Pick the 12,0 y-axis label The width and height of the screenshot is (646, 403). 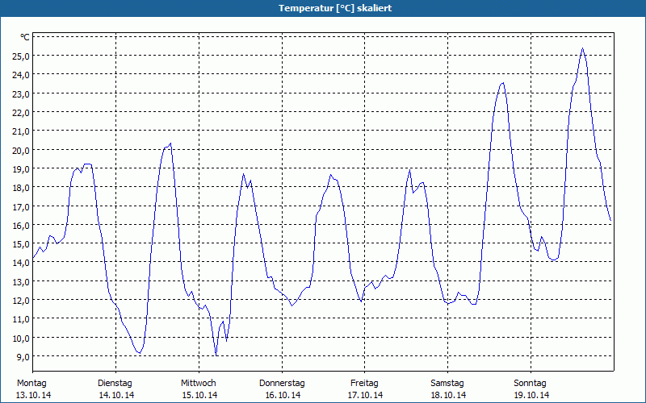click(20, 301)
